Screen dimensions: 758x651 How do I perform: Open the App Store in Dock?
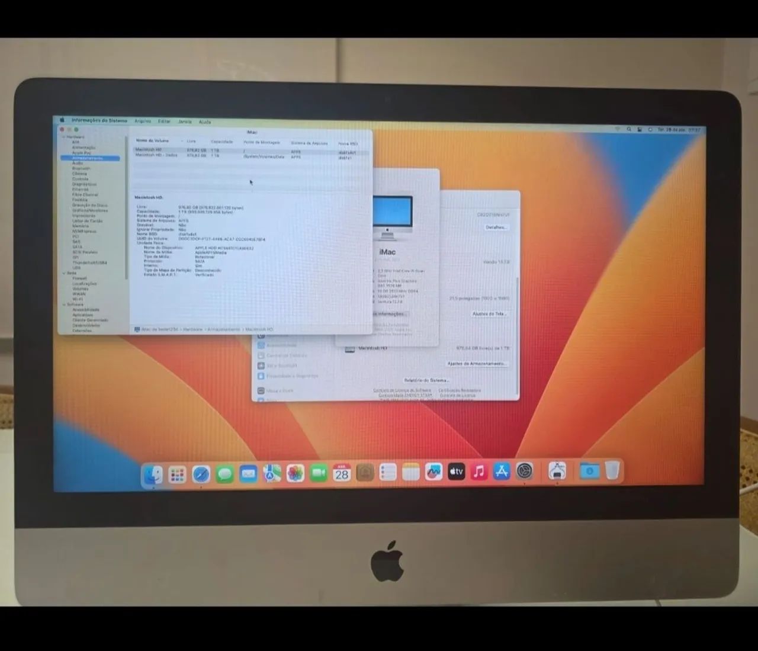click(x=502, y=472)
